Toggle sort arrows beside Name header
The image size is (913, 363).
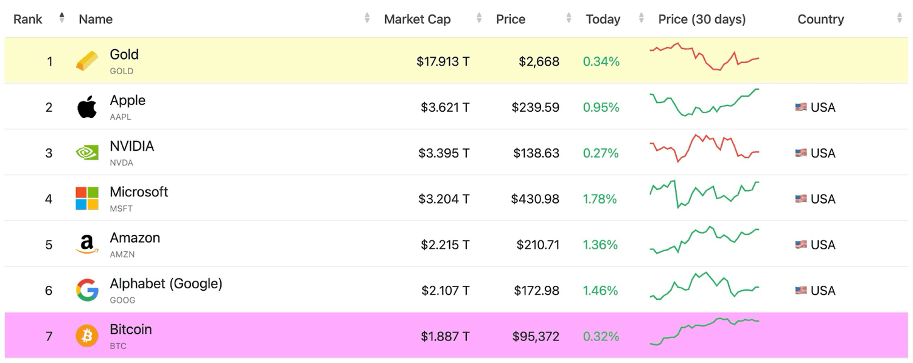tap(367, 18)
